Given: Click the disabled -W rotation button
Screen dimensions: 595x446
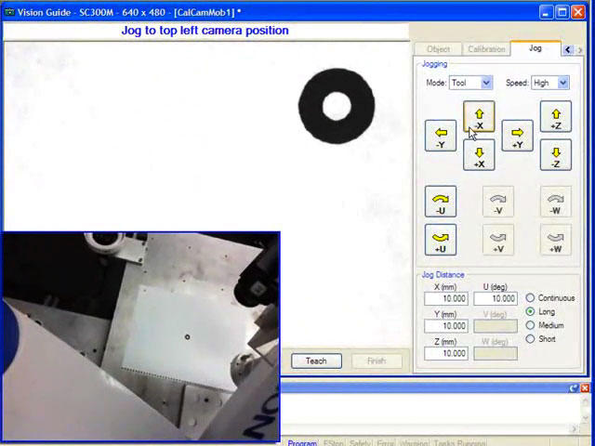Looking at the screenshot, I should tap(556, 202).
